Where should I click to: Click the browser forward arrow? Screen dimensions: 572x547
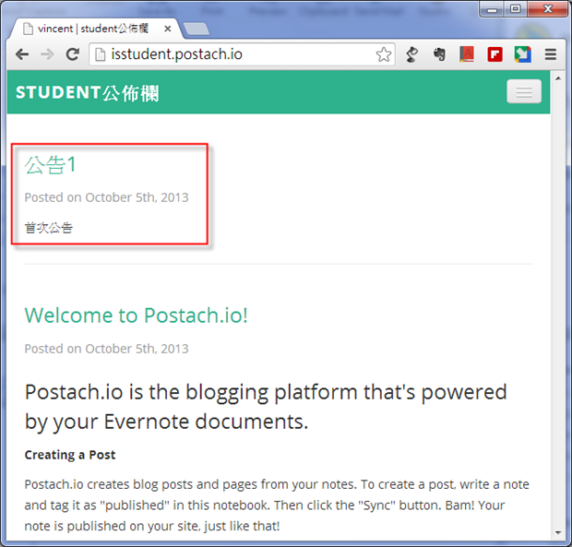[47, 54]
